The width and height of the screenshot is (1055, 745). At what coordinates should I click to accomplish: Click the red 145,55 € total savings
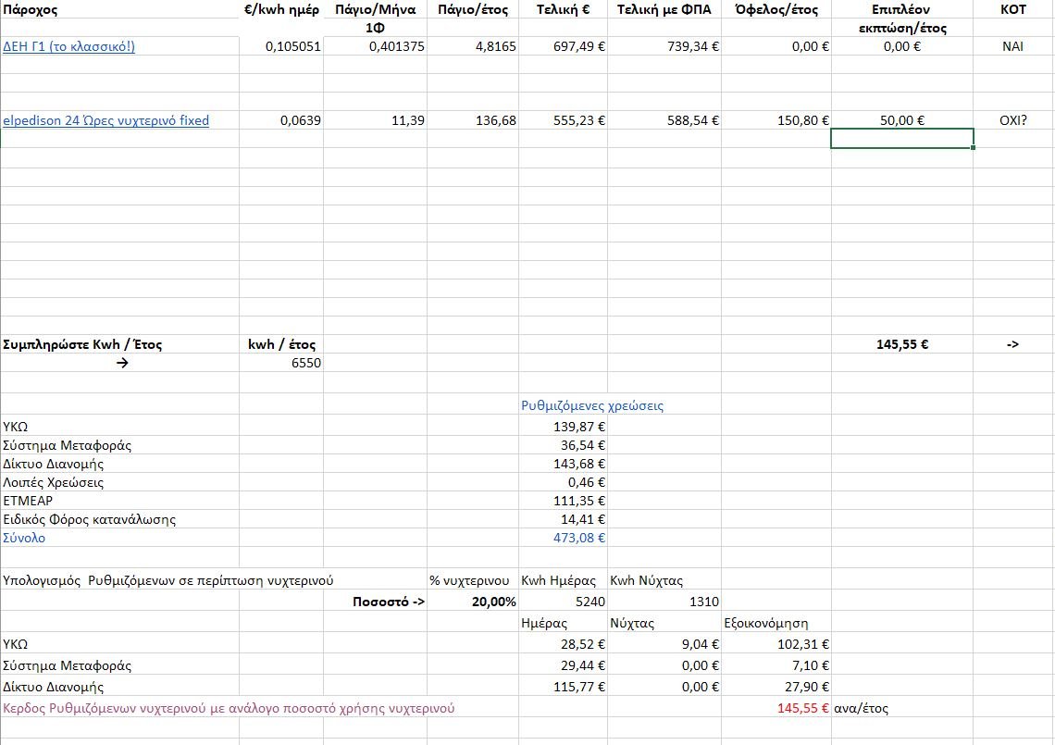point(803,708)
